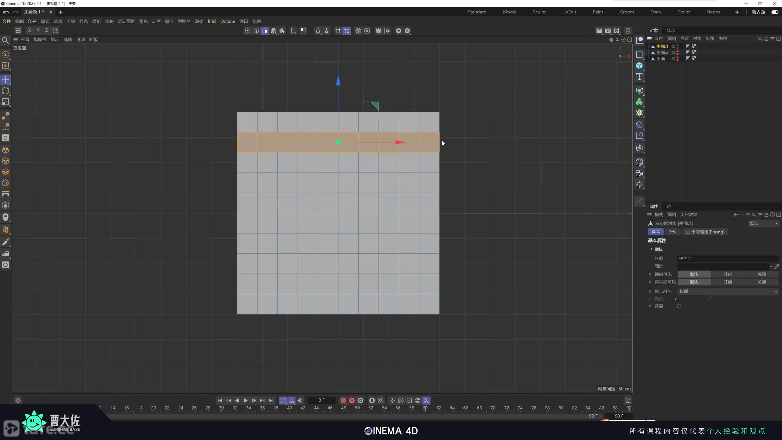Open the 显示颜色 material dropdown

(x=728, y=291)
